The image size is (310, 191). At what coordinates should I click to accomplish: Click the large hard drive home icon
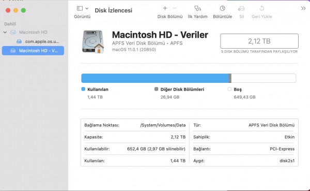coord(93,41)
